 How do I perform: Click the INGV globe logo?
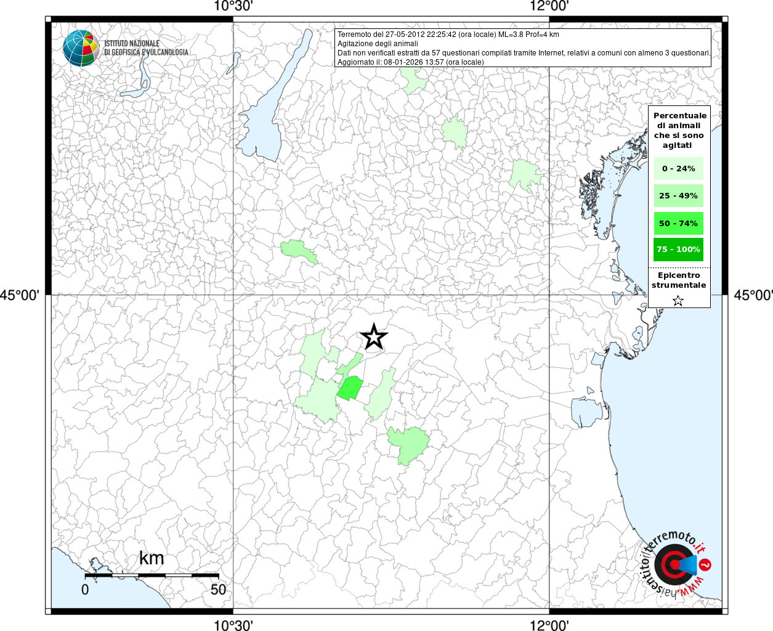[x=81, y=48]
